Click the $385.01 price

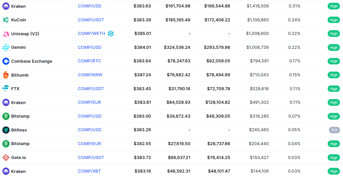point(143,34)
